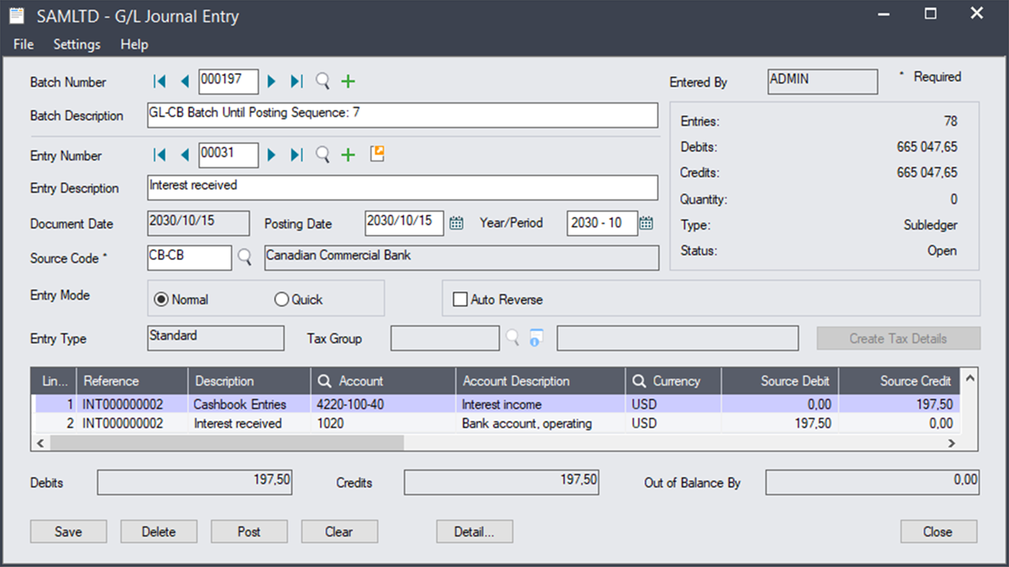
Task: Create a new entry with the plus icon
Action: 347,155
